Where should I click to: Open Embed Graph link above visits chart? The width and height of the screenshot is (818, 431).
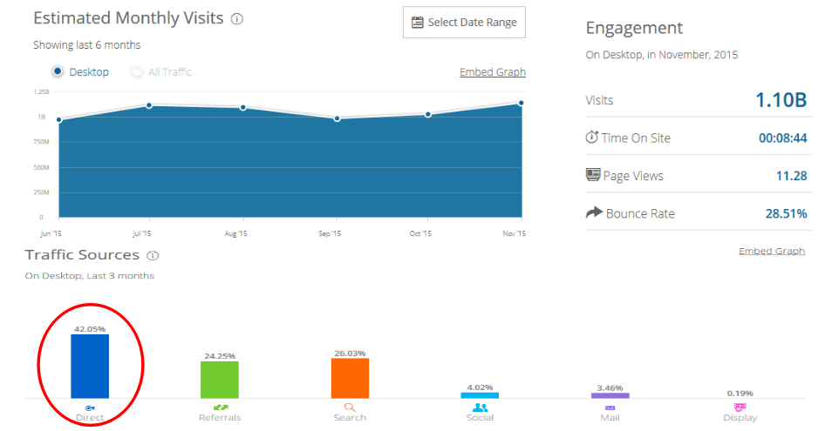click(493, 72)
